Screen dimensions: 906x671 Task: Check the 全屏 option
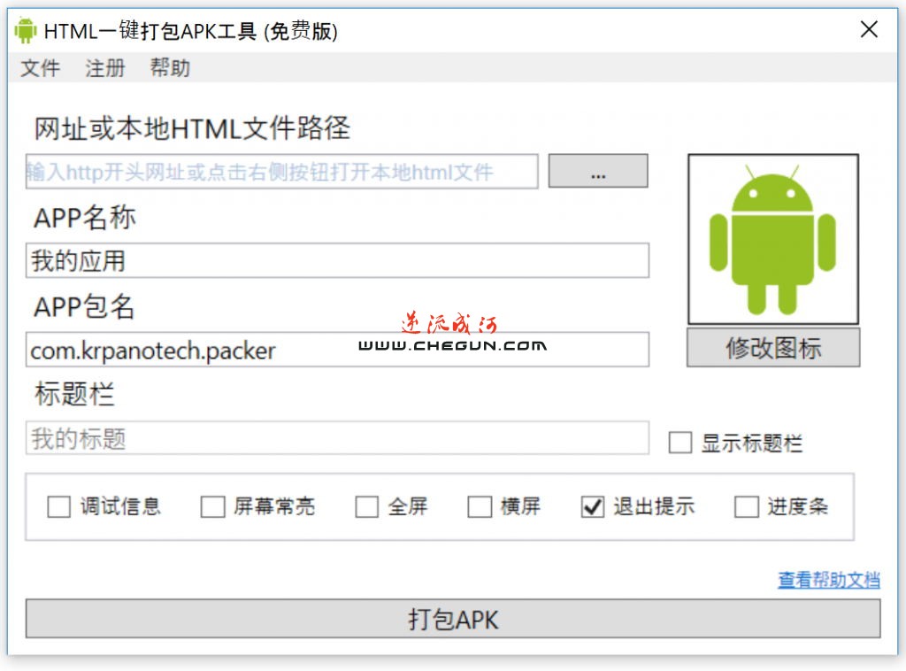click(367, 507)
